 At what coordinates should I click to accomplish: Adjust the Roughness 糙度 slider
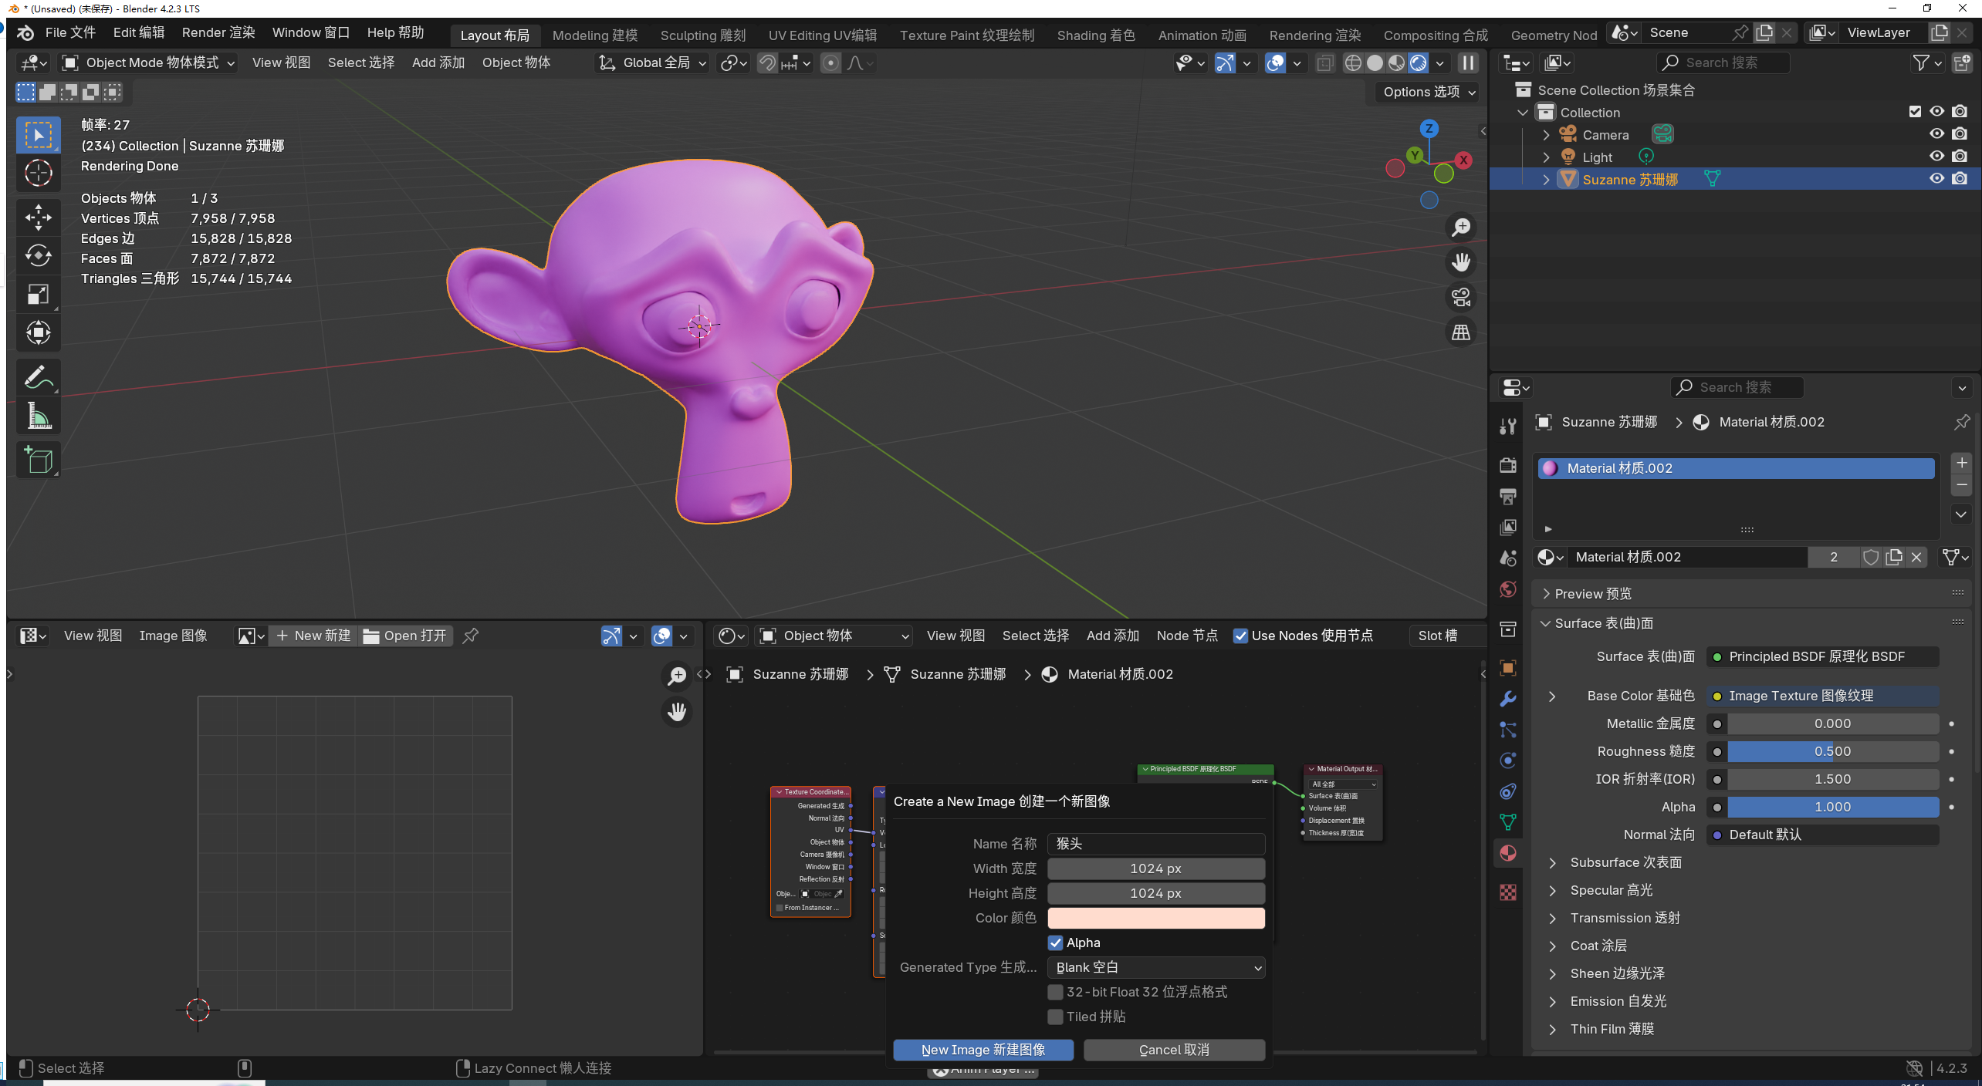1833,751
